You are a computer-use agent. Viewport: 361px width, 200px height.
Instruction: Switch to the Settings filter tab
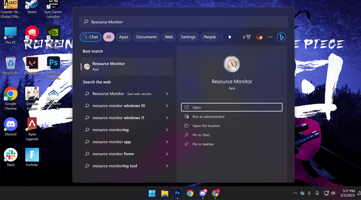pyautogui.click(x=188, y=37)
